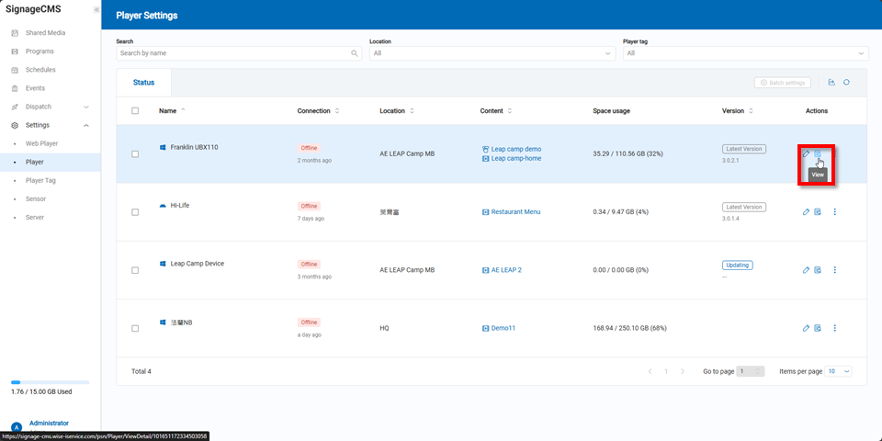Screen dimensions: 882x441
Task: Click the search magnifier icon
Action: pyautogui.click(x=355, y=53)
